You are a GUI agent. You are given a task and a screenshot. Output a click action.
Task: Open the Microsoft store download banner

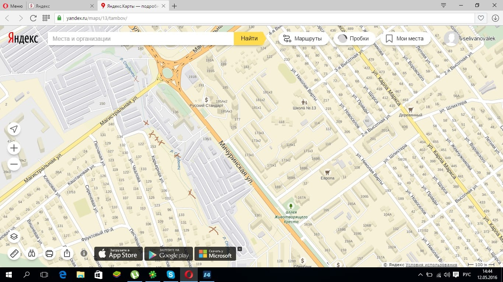pyautogui.click(x=215, y=254)
